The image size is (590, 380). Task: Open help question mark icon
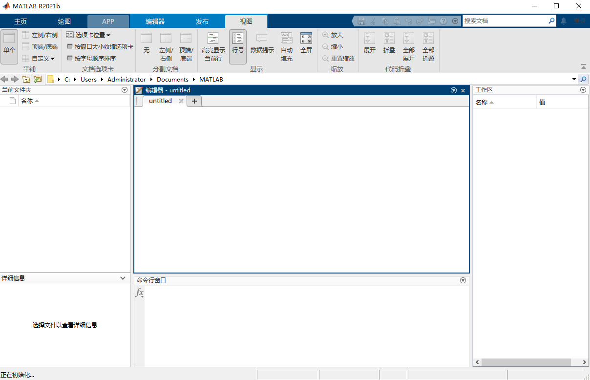point(443,21)
